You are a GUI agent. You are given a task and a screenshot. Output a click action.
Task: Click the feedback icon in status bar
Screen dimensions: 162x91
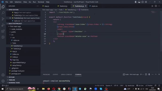pos(155,85)
